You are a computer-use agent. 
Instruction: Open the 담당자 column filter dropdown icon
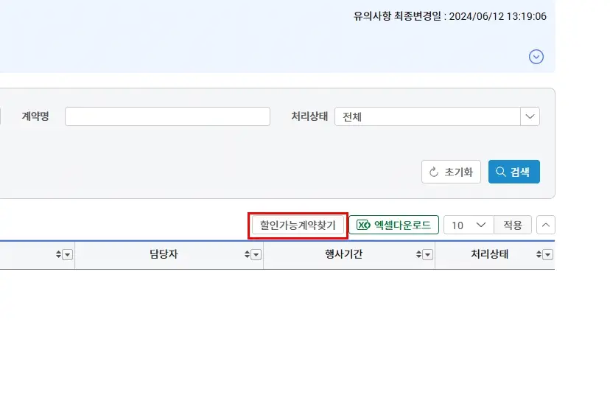[x=256, y=255]
